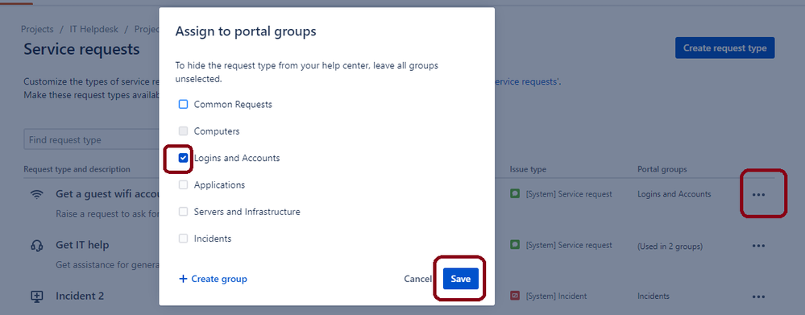Click the monitor icon beside Incident 2
The height and width of the screenshot is (315, 805).
(x=36, y=296)
